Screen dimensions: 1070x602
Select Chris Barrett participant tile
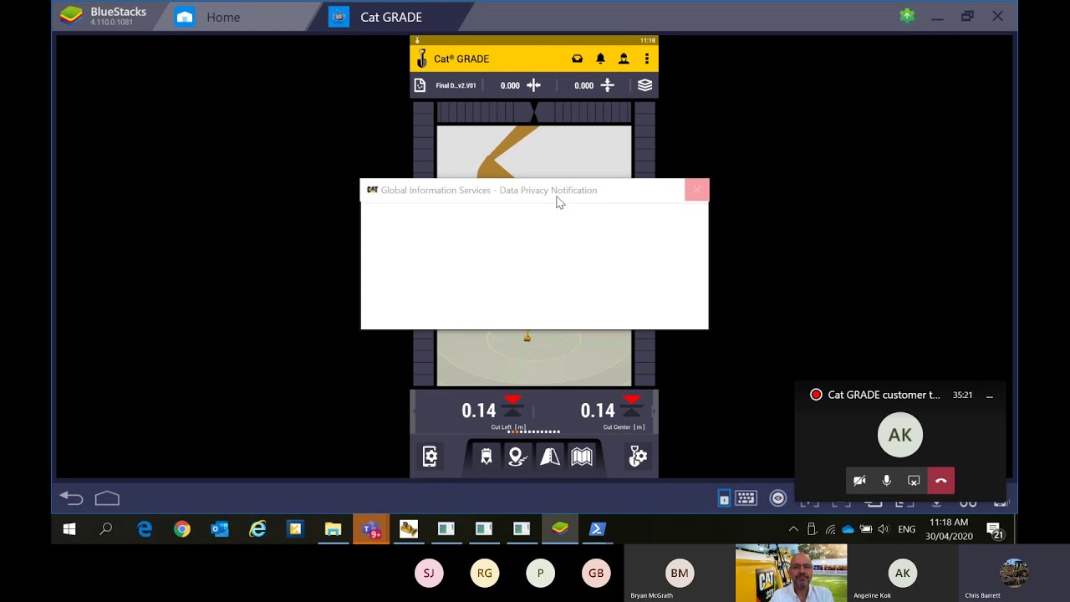click(x=1014, y=574)
